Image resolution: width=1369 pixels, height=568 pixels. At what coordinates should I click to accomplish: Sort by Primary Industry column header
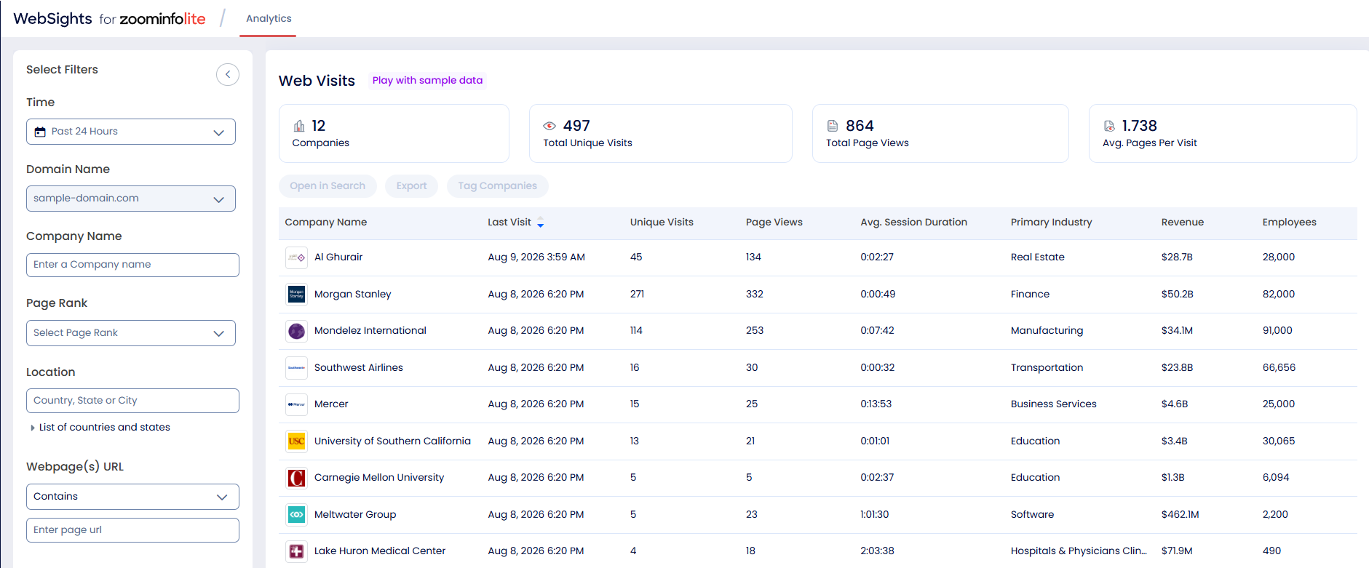[x=1051, y=223]
